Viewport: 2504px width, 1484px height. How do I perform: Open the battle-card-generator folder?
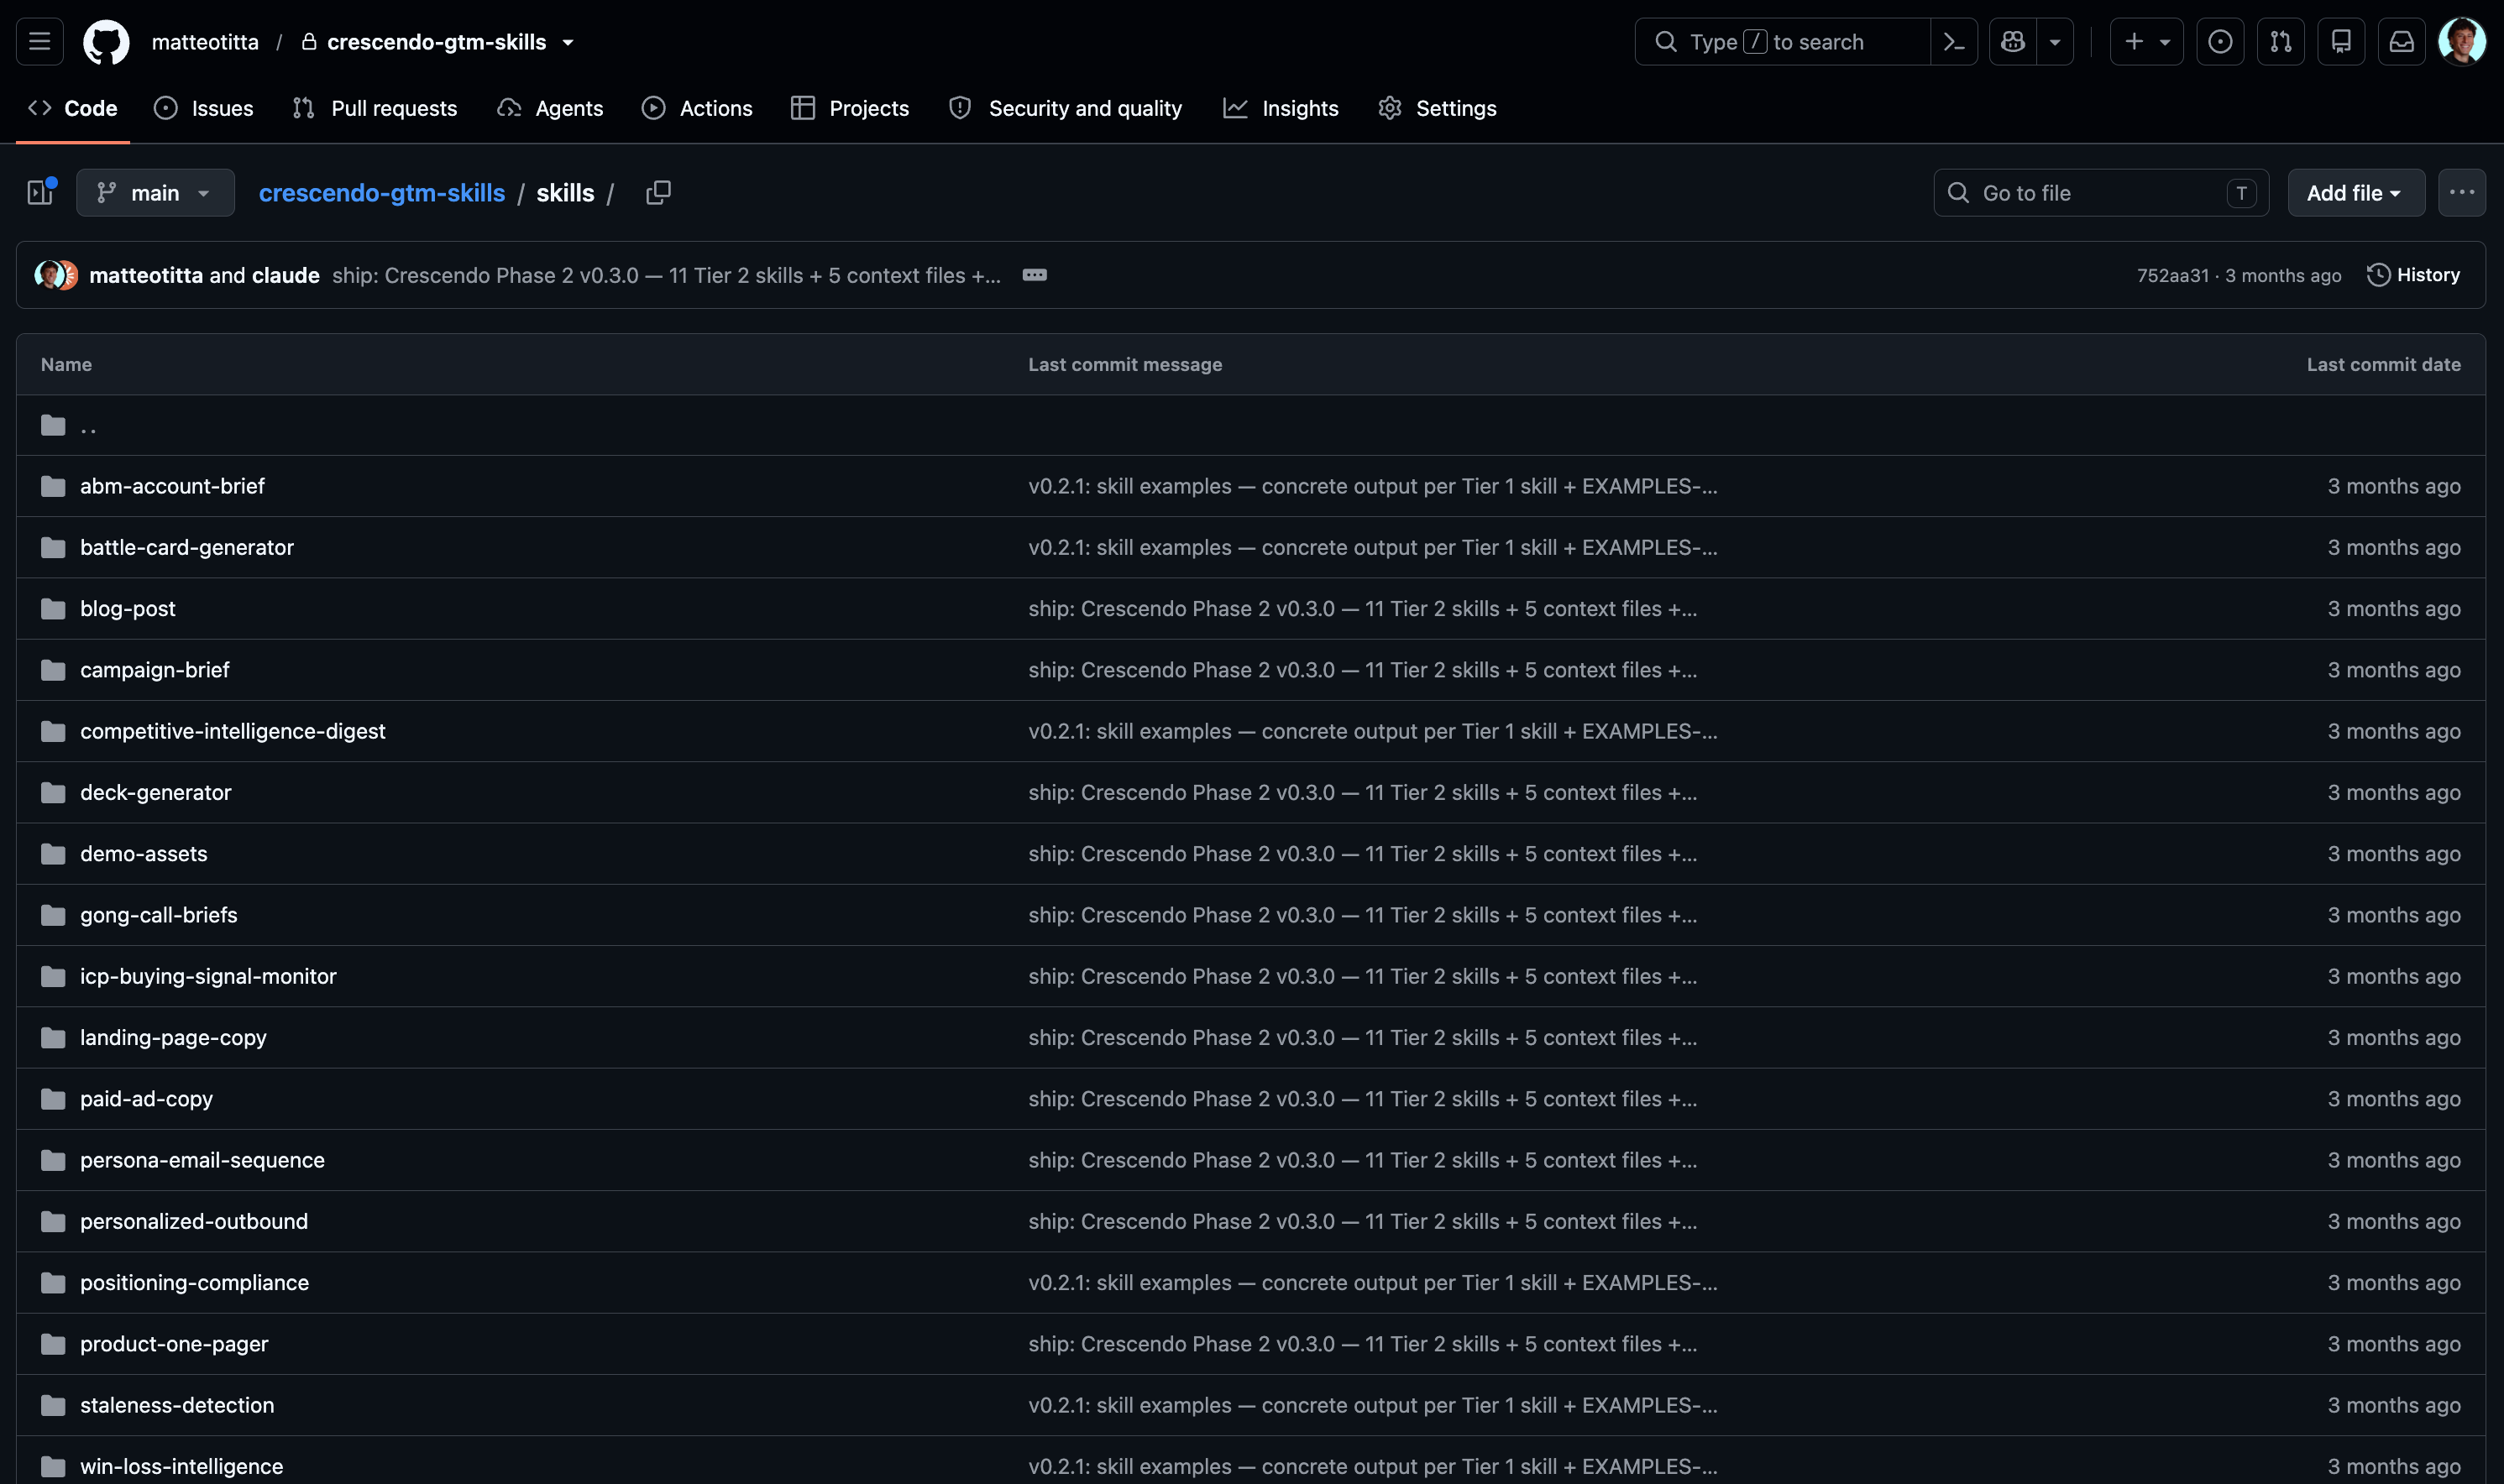(x=187, y=547)
